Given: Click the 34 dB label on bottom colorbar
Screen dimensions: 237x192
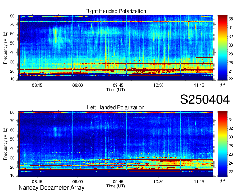Looking at the screenshot, I should click(x=231, y=120).
